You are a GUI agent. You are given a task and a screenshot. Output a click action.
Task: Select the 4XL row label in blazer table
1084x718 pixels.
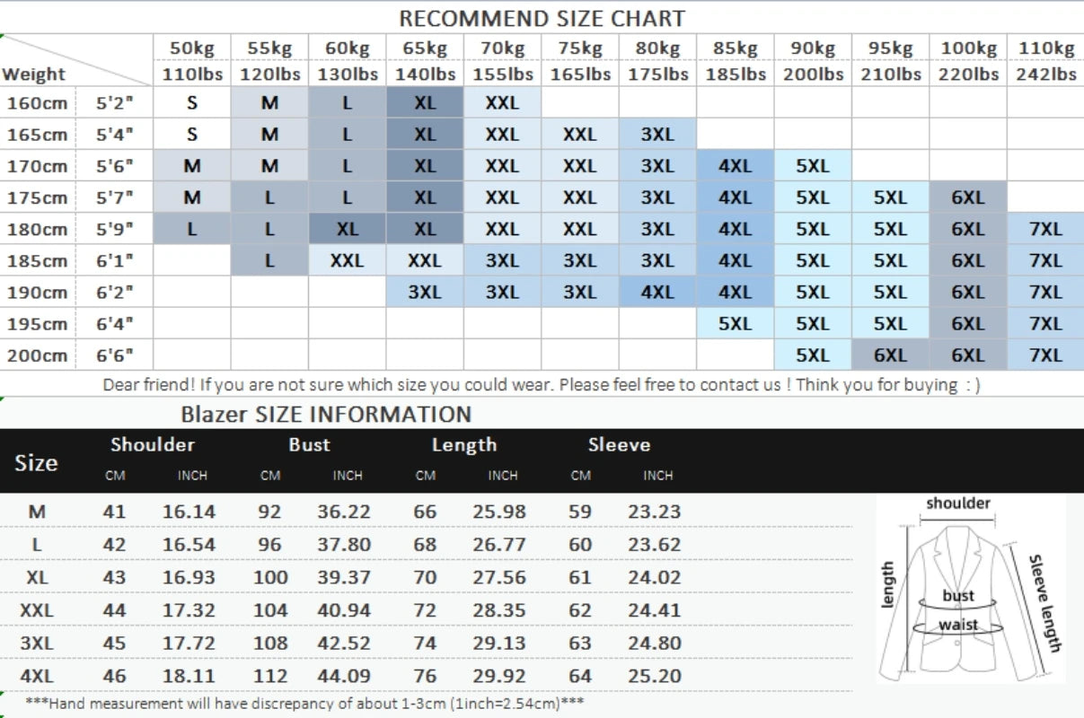tap(37, 676)
